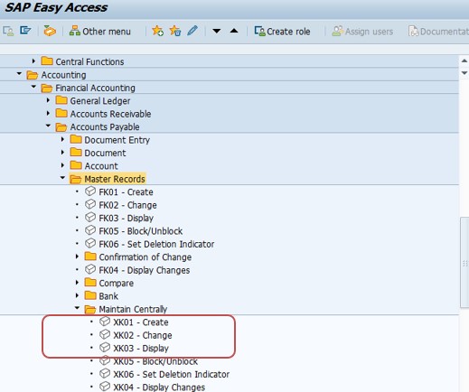
Task: Click the XK02 transaction cube icon
Action: coord(105,334)
